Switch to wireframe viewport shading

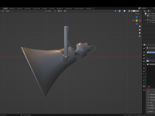pos(132,11)
